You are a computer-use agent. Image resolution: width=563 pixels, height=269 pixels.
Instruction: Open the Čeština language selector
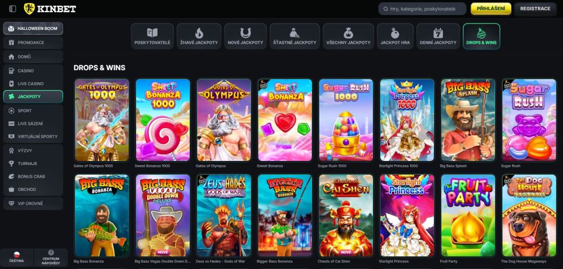(x=17, y=257)
